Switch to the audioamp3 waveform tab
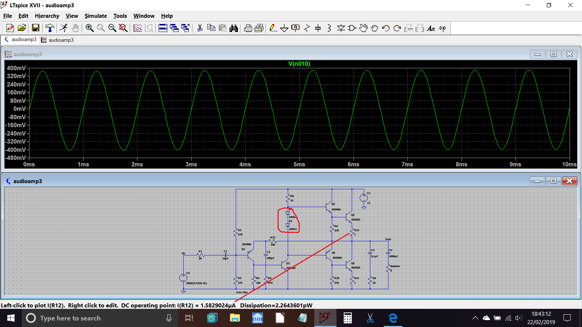This screenshot has width=582, height=327. [x=57, y=40]
